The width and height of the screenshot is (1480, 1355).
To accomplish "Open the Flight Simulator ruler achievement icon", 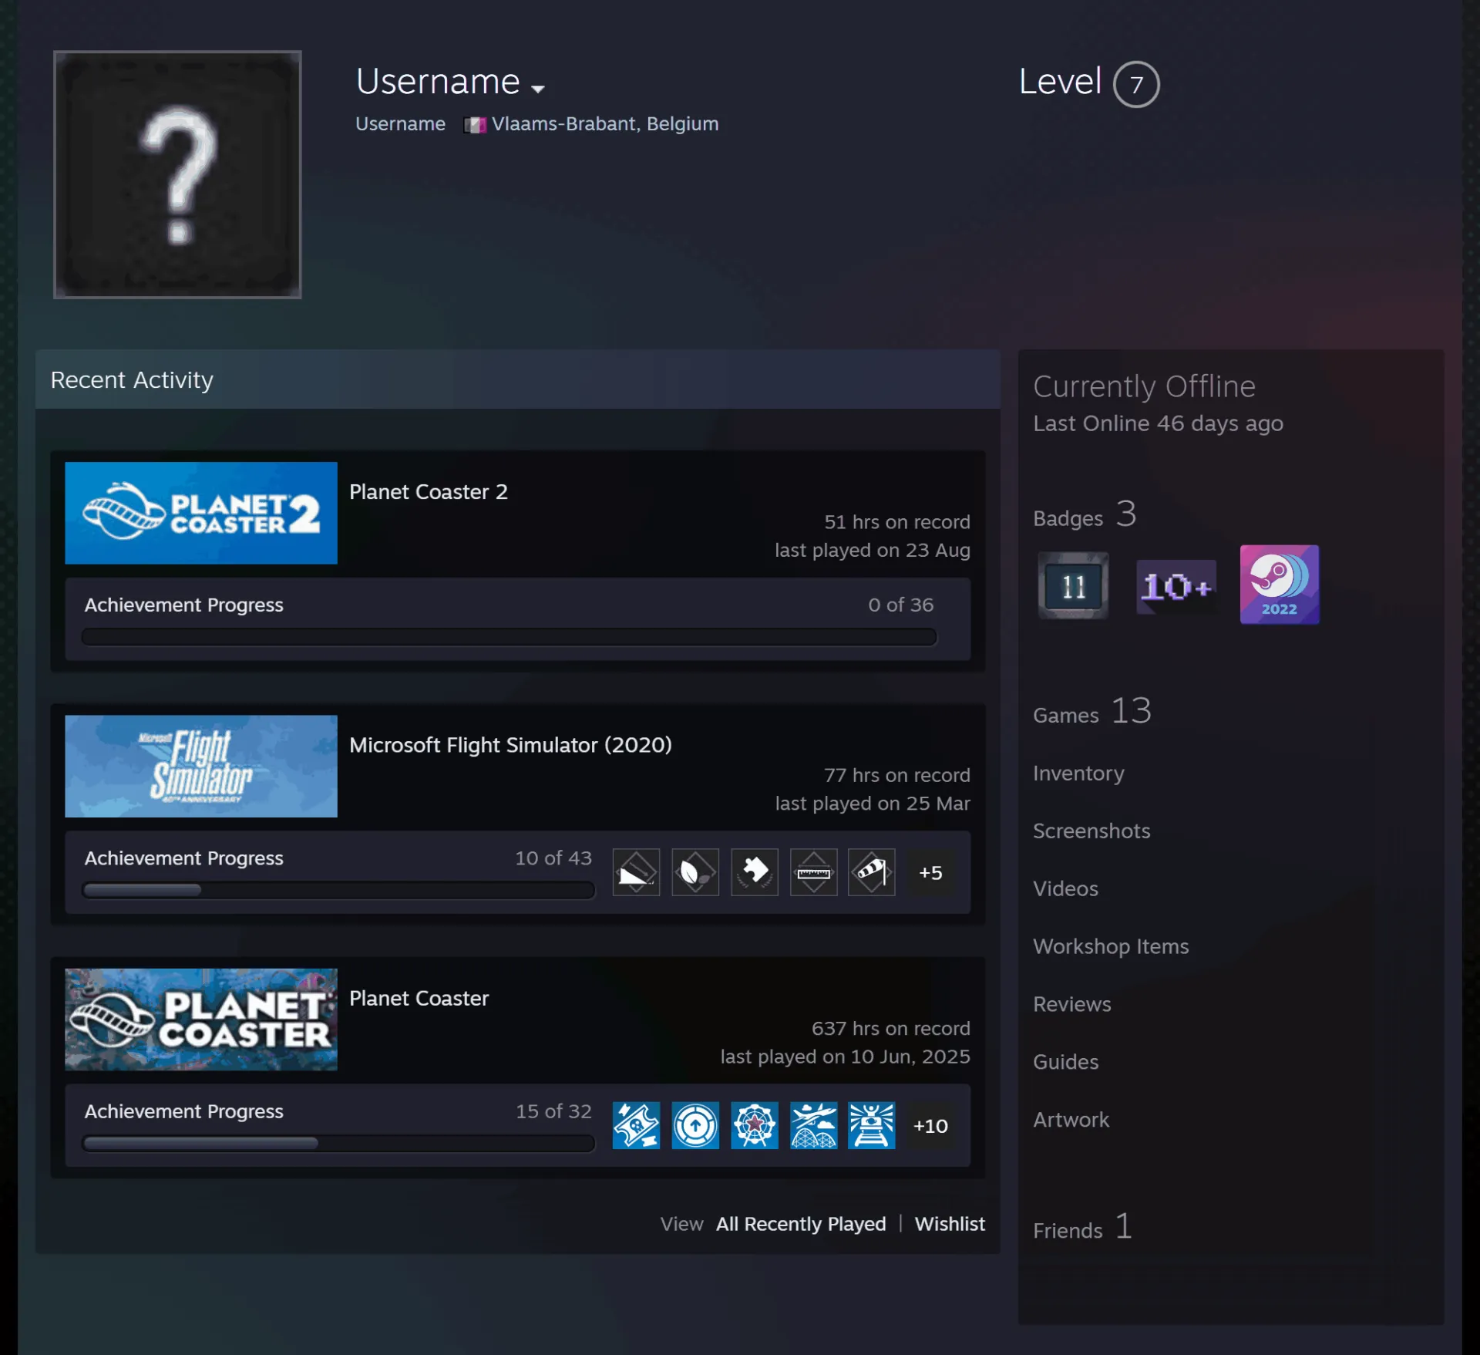I will coord(814,872).
